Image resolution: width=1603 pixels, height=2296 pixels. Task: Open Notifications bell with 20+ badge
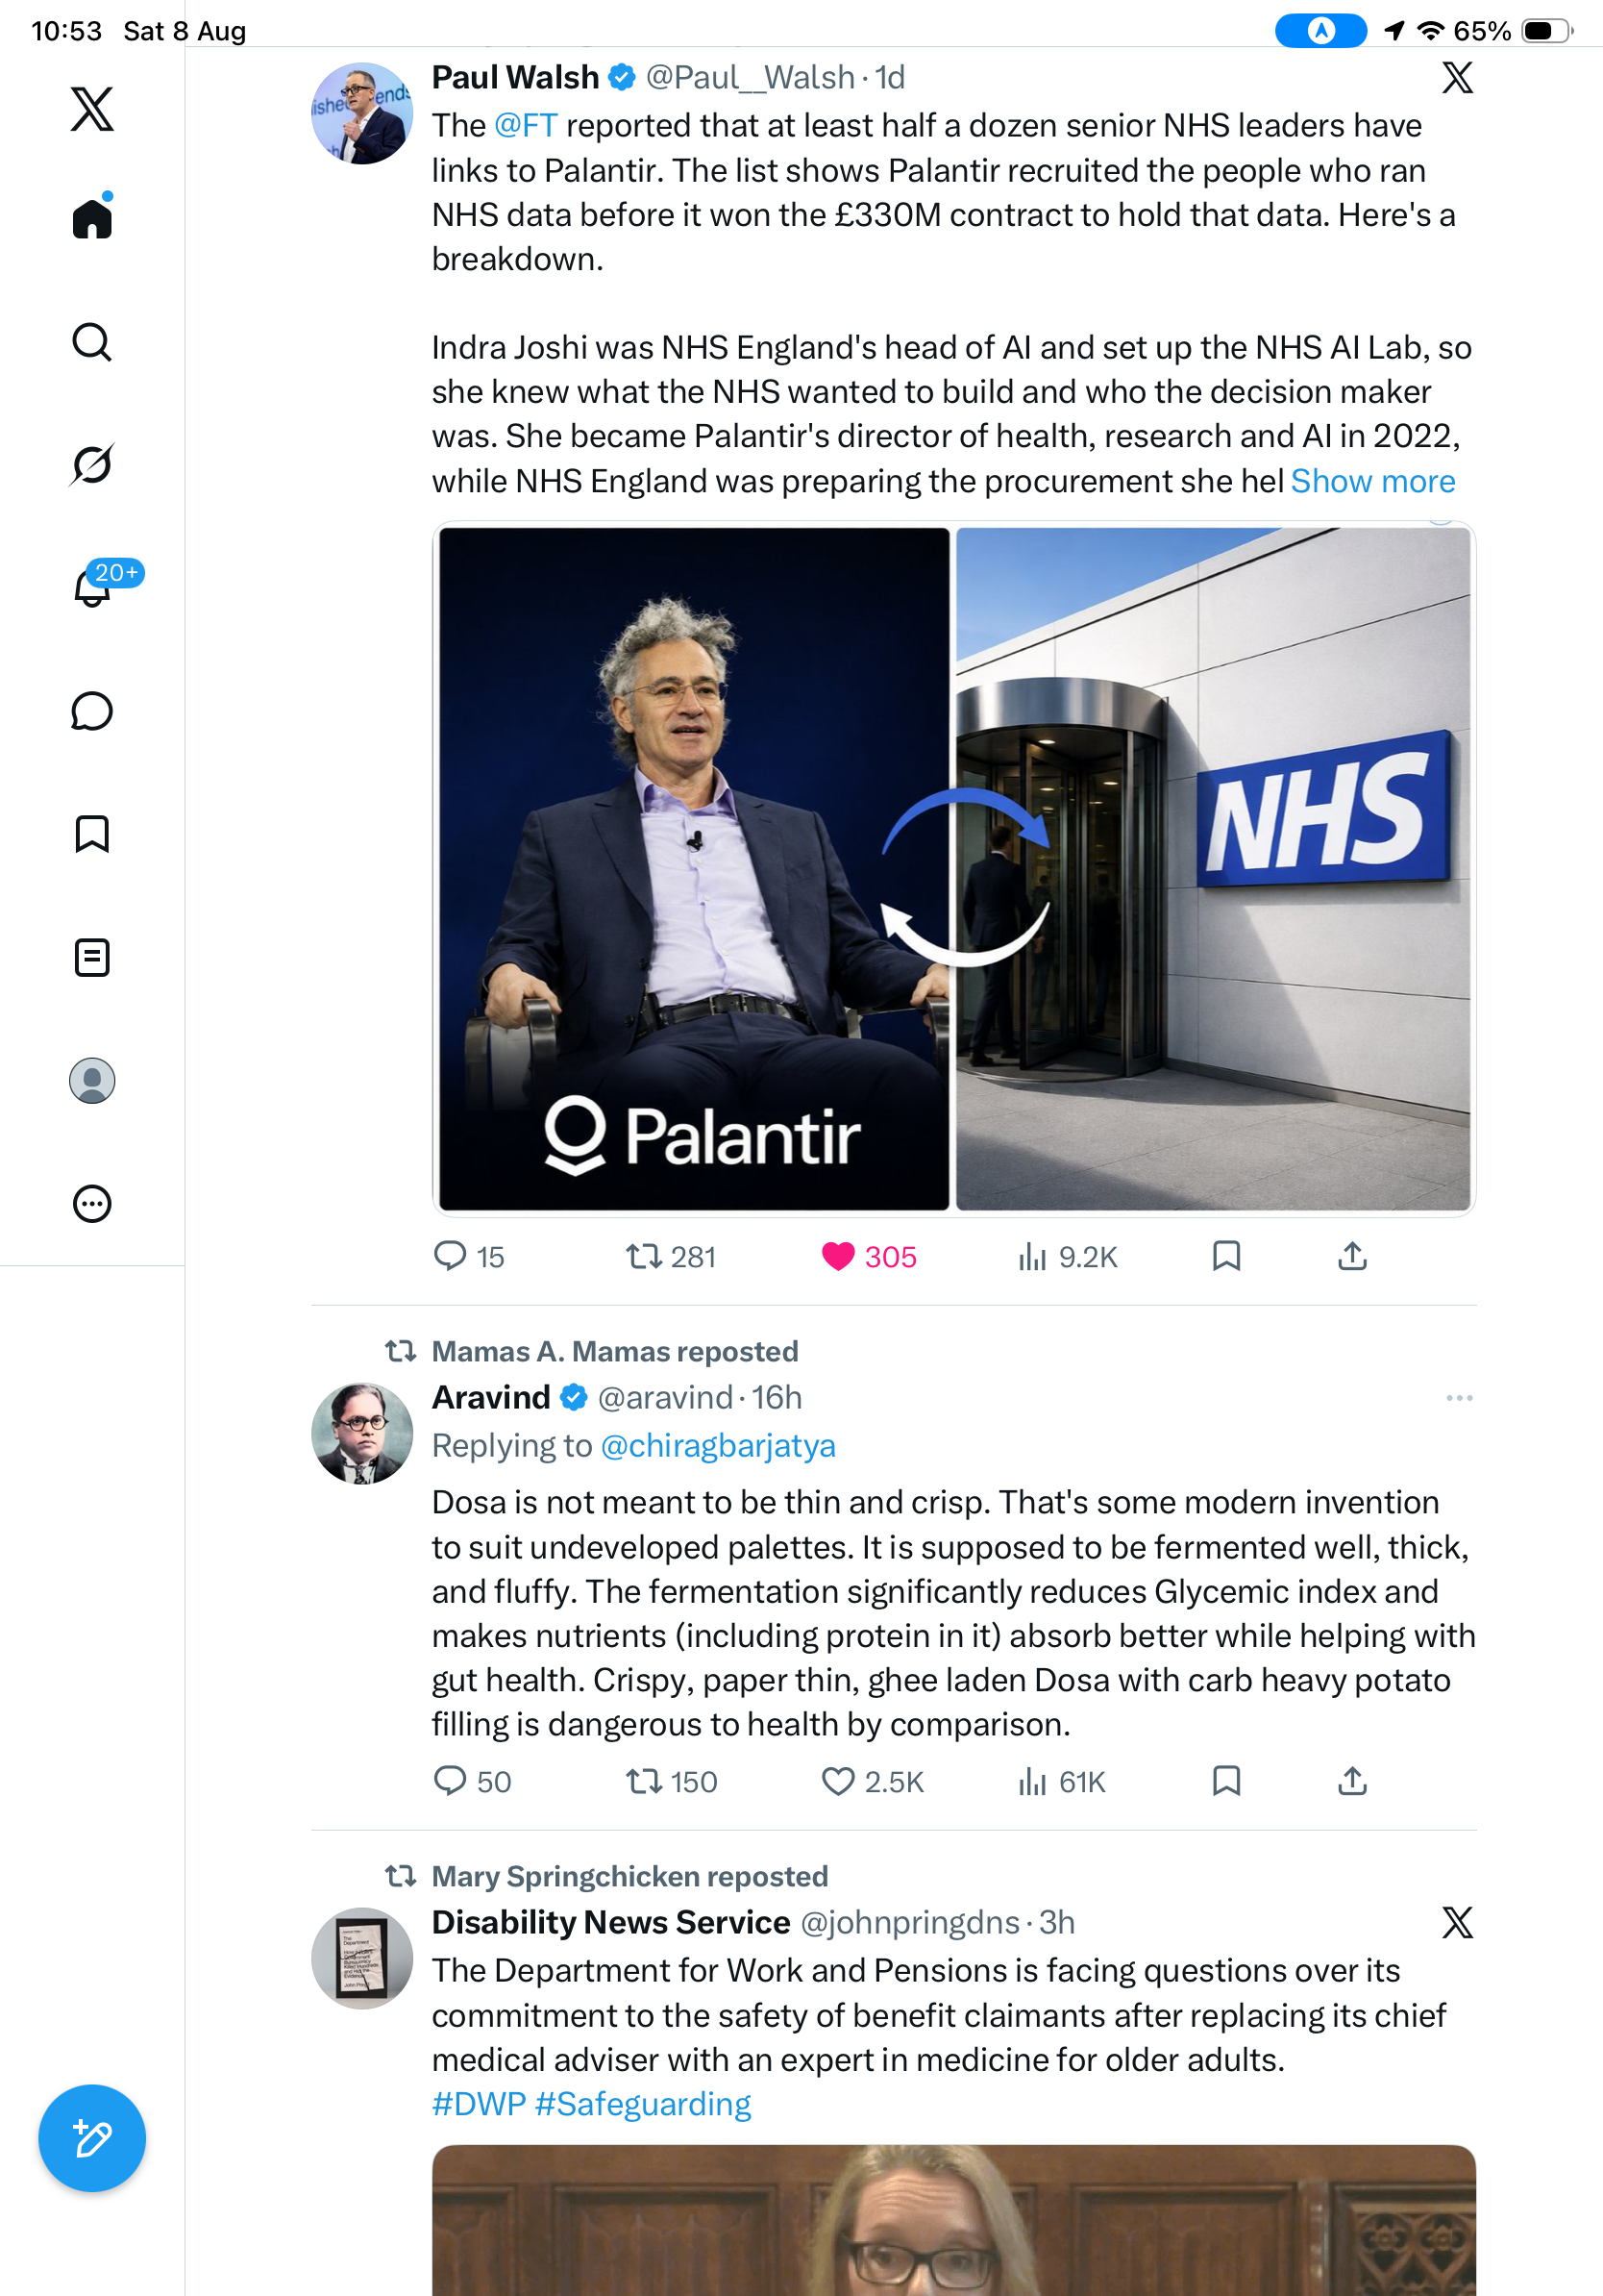(x=92, y=587)
